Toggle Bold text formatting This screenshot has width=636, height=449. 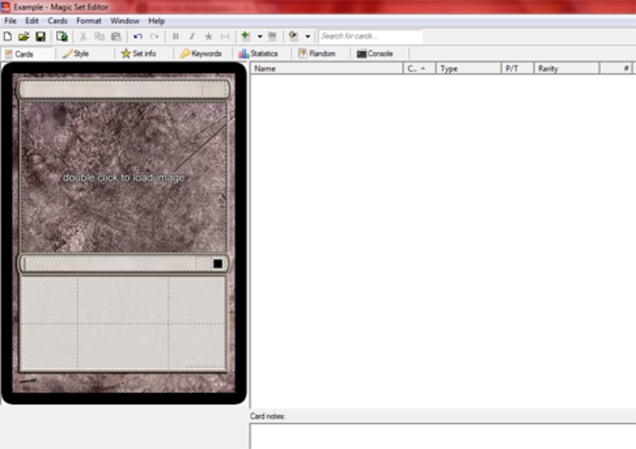tap(176, 37)
